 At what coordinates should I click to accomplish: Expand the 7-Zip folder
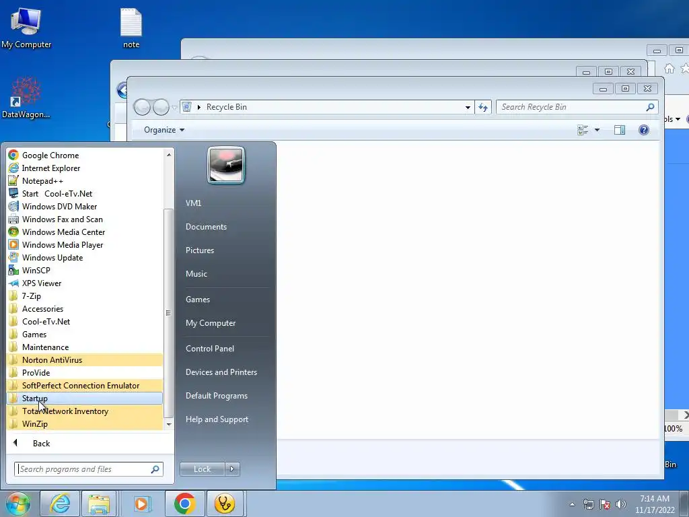click(85, 296)
